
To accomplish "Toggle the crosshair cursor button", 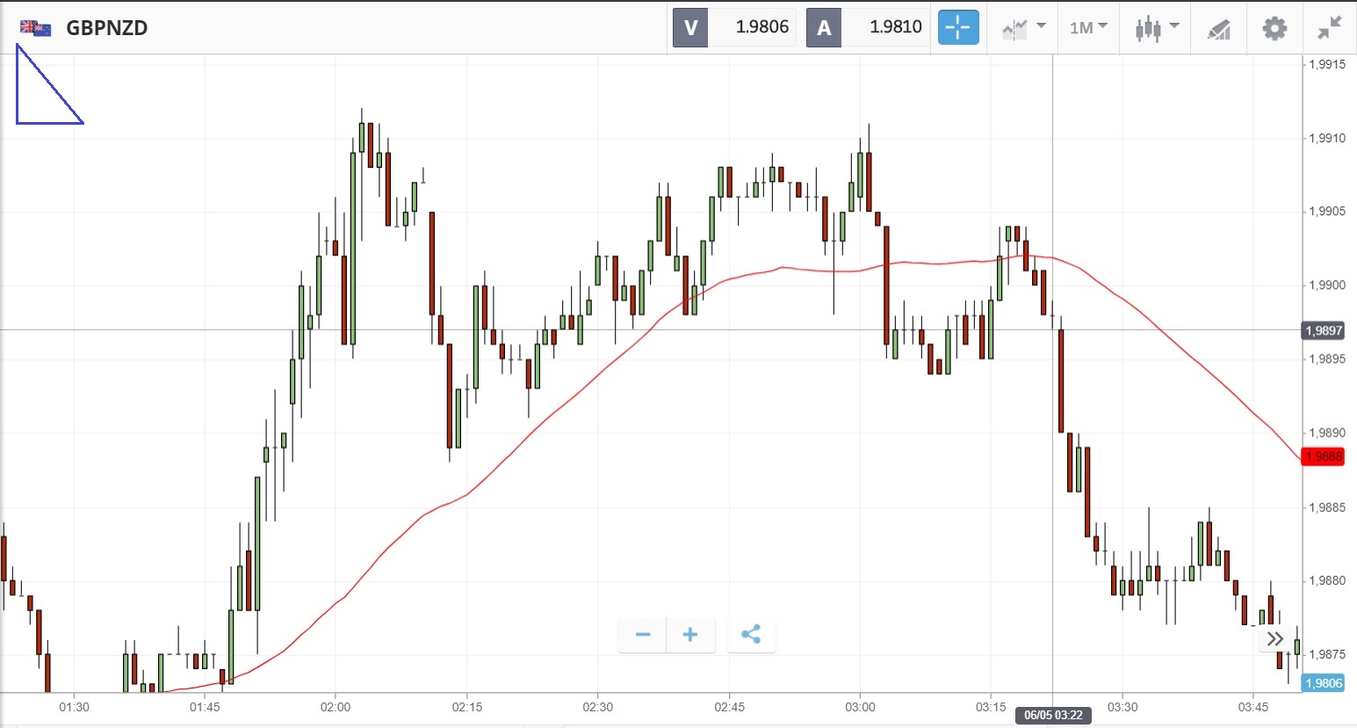I will [957, 27].
